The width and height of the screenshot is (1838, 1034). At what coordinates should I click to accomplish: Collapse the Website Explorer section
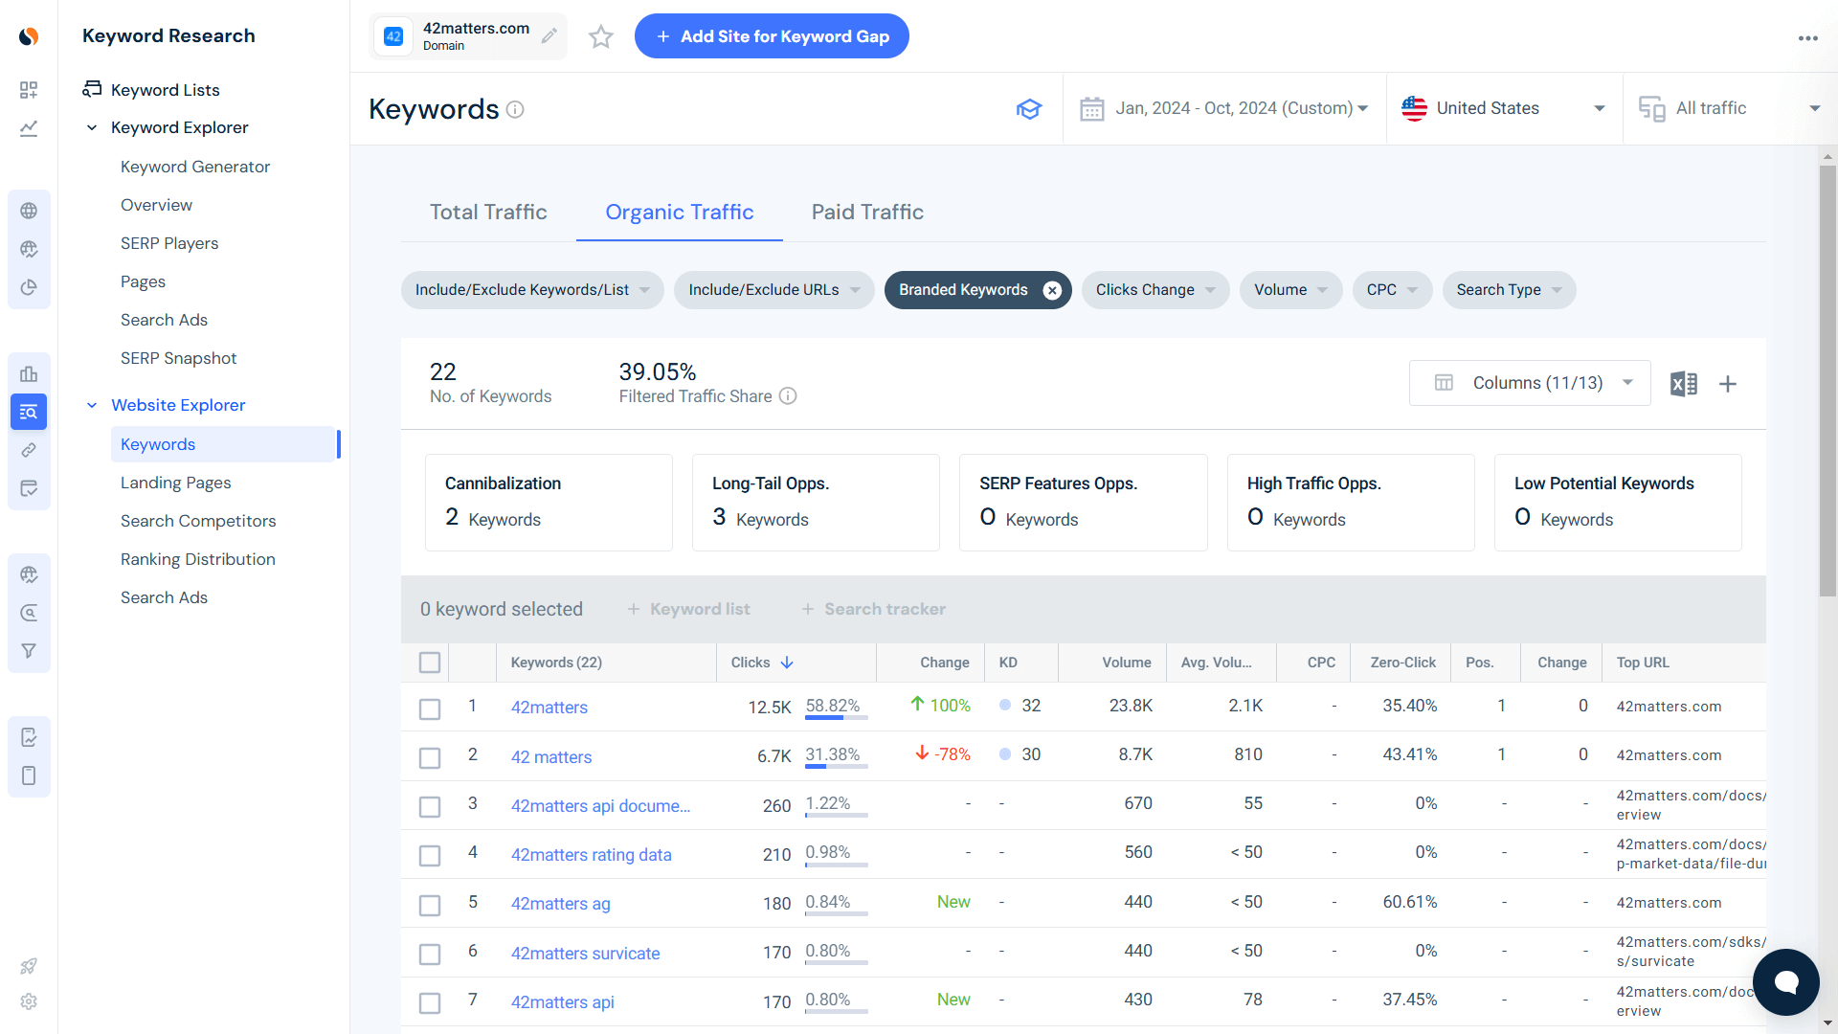92,405
